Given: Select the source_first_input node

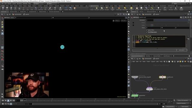Looking at the screenshot, I should click(135, 77).
